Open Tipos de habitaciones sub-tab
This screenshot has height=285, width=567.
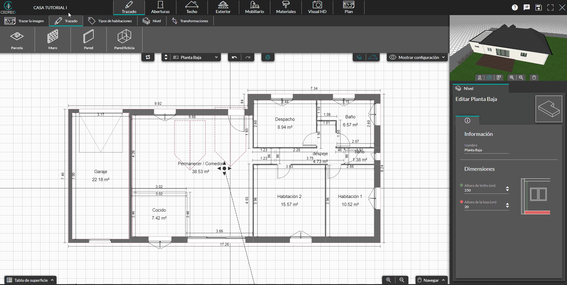click(110, 21)
